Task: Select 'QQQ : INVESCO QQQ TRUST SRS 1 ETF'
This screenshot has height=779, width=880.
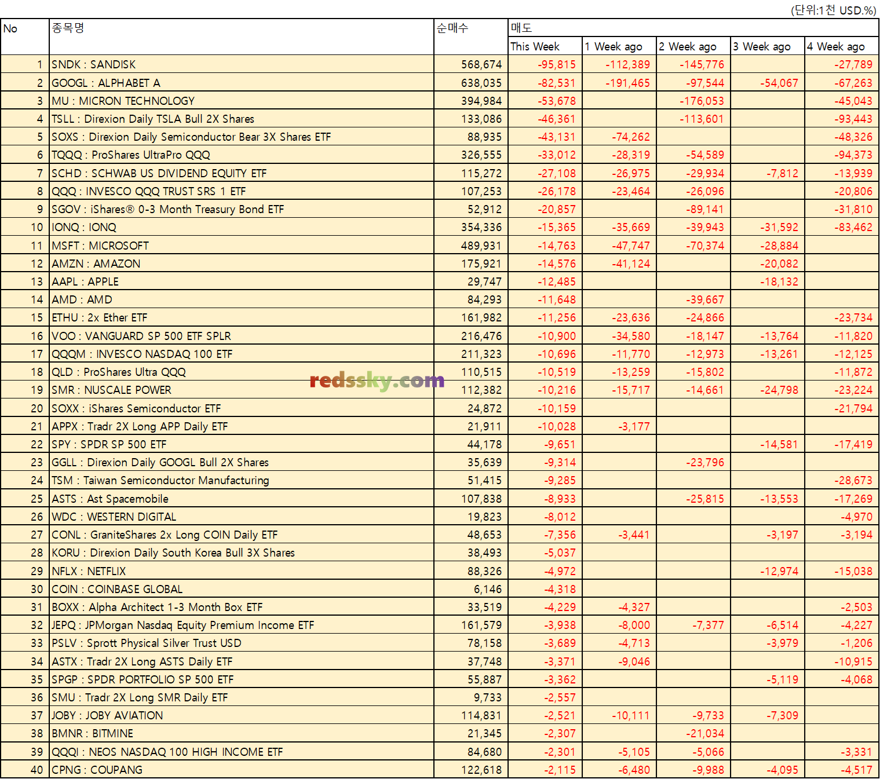Action: [x=242, y=191]
